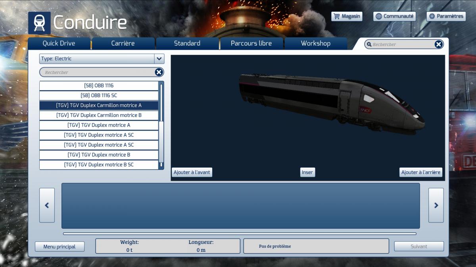476x267 pixels.
Task: Click the Pas de problème status message
Action: click(x=275, y=246)
